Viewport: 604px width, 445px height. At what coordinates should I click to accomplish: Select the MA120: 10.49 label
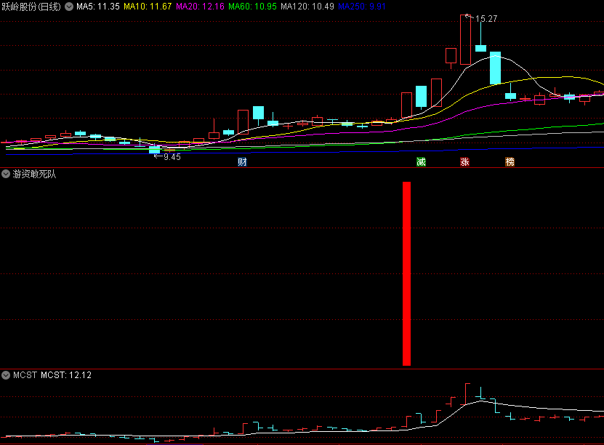pos(307,7)
